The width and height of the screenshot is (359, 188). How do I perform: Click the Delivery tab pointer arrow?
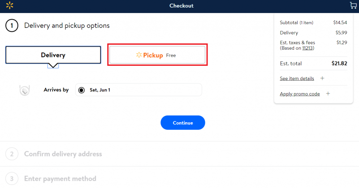pyautogui.click(x=53, y=66)
